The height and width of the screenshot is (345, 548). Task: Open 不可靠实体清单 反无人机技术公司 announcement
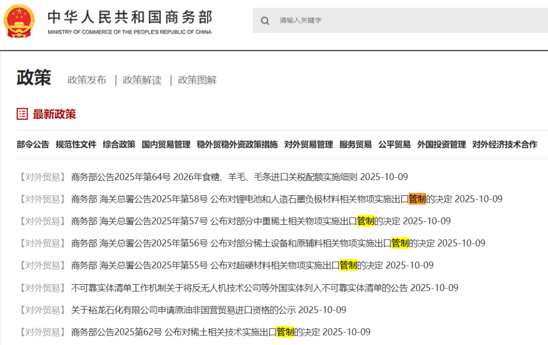239,288
